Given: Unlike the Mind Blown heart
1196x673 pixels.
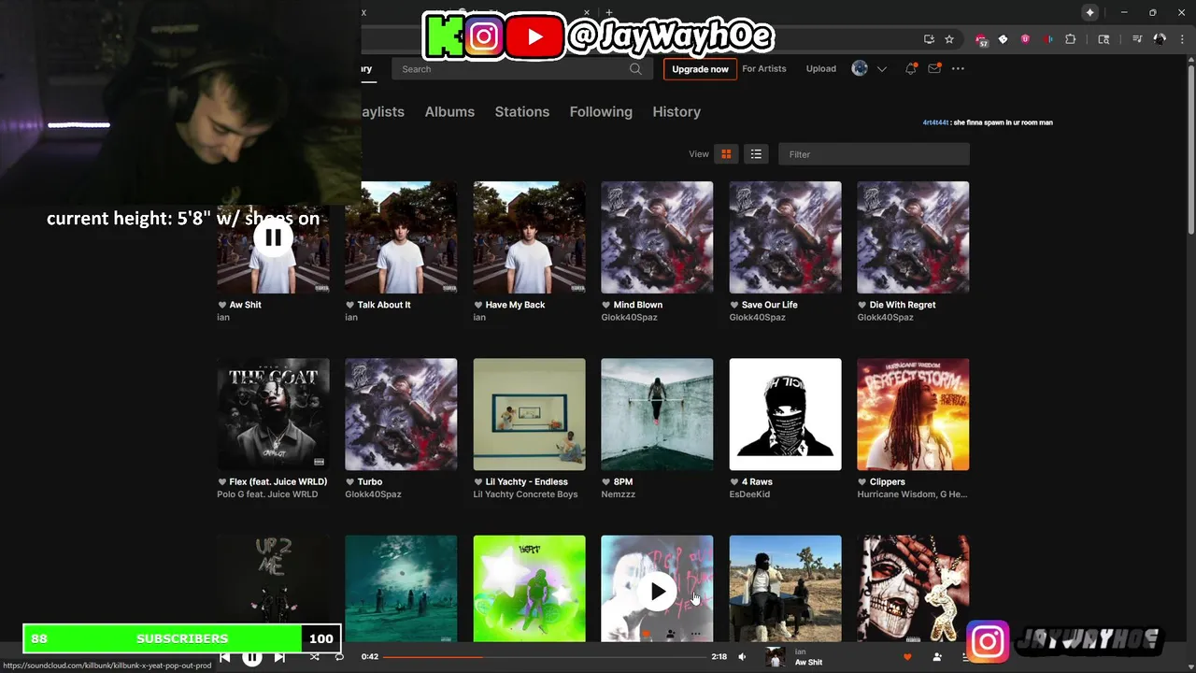Looking at the screenshot, I should 605,305.
